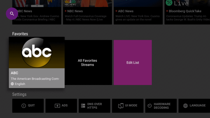Viewport: 210px width, 118px height.
Task: Open Bloomberg QuickTake live stream
Action: pos(187,12)
